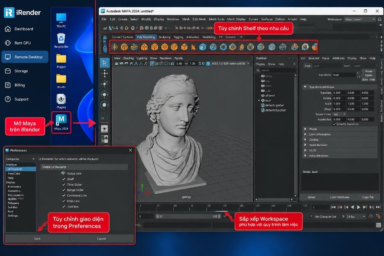
Task: Expand the Display attribute section
Action: pyautogui.click(x=305, y=140)
